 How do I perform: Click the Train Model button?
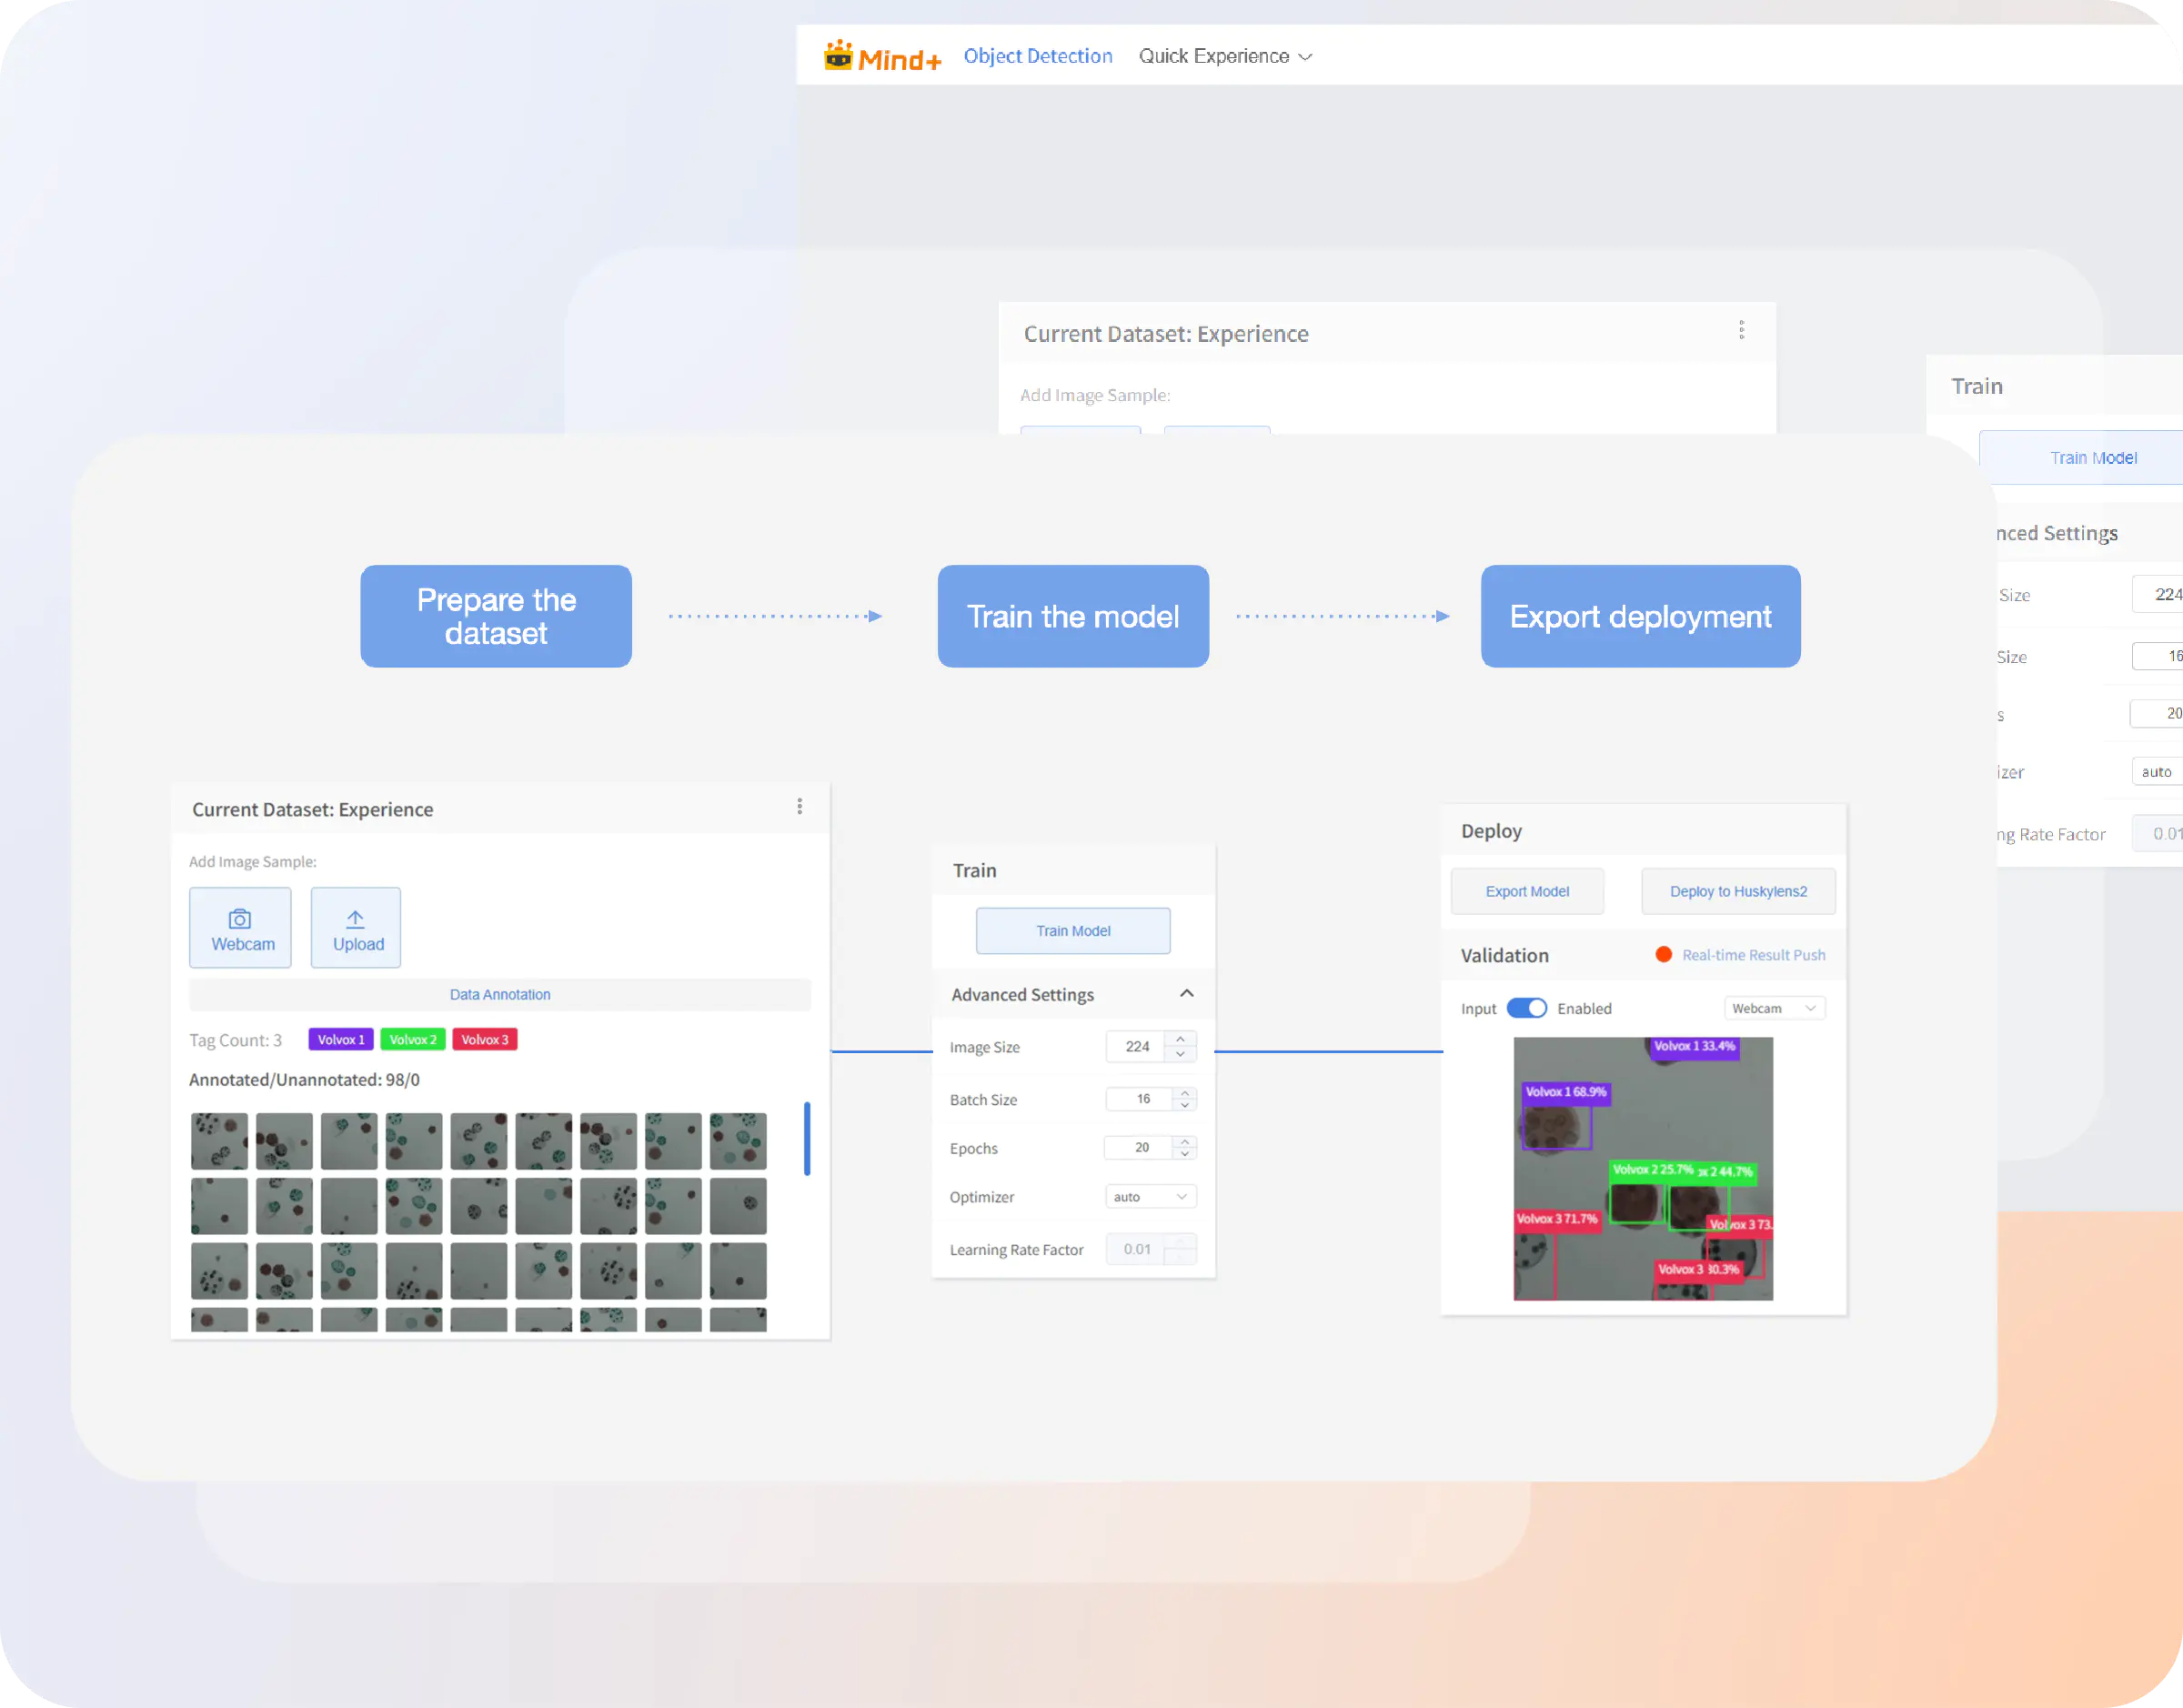(1073, 931)
